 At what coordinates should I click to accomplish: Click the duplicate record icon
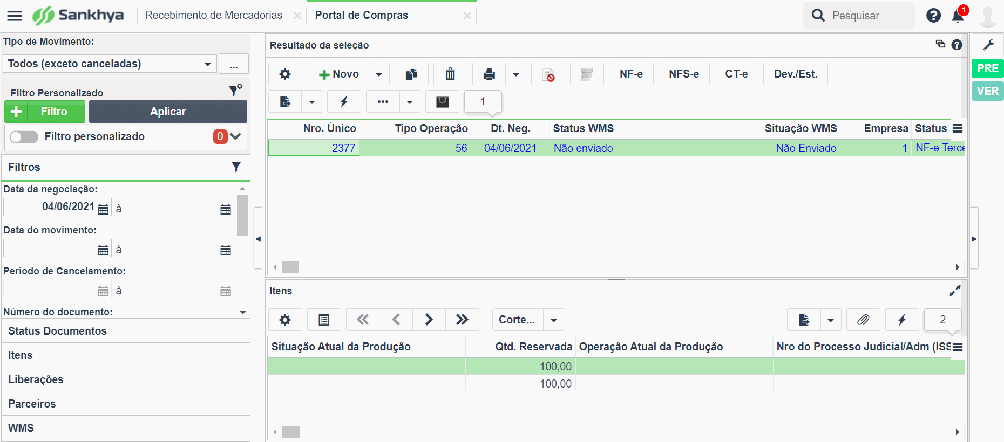411,74
